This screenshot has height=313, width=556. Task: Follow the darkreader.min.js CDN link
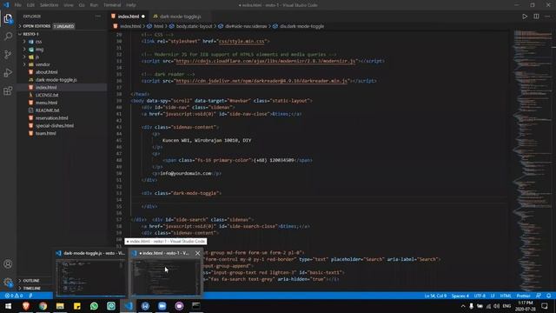pyautogui.click(x=261, y=81)
